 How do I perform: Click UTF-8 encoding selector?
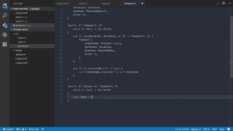[x=206, y=129]
